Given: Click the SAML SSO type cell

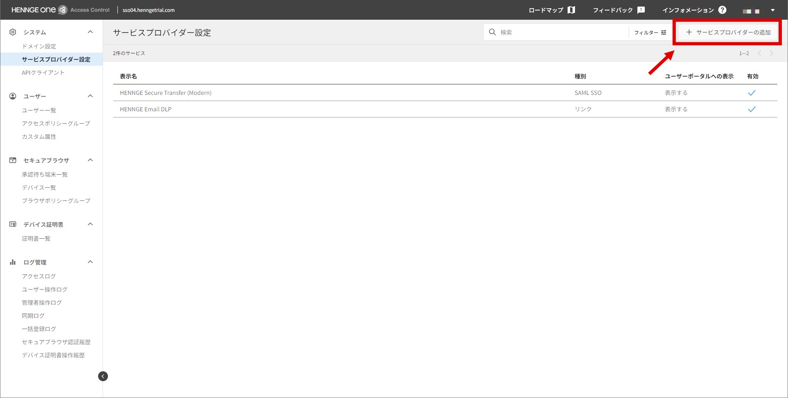Looking at the screenshot, I should (588, 93).
